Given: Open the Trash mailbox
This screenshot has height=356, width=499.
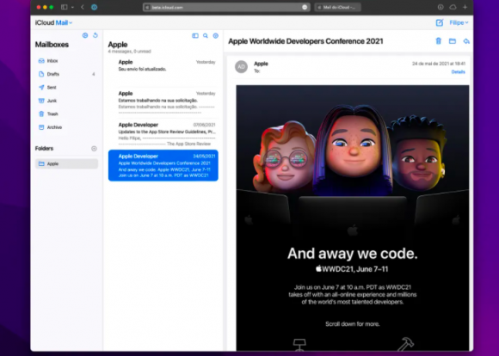Looking at the screenshot, I should (x=66, y=114).
